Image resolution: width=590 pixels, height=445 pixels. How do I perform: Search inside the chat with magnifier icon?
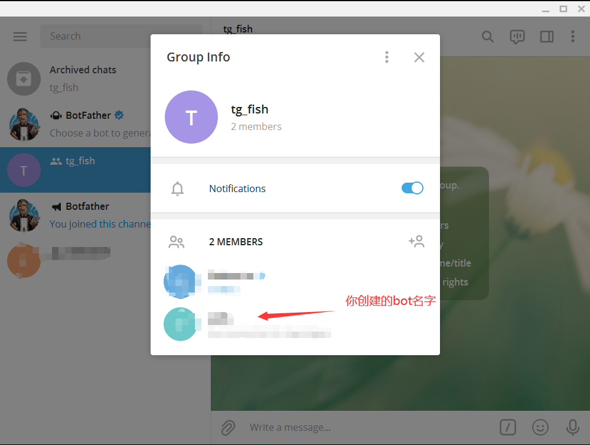[x=488, y=37]
